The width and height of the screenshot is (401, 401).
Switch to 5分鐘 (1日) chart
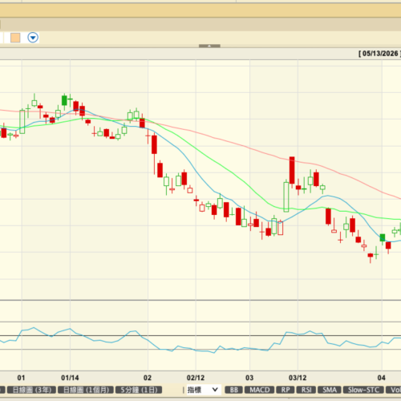pyautogui.click(x=139, y=390)
